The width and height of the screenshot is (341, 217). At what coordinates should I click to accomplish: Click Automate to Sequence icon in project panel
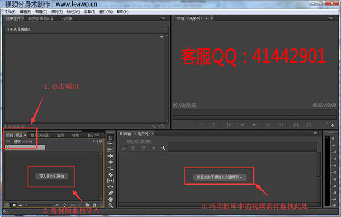pyautogui.click(x=73, y=205)
